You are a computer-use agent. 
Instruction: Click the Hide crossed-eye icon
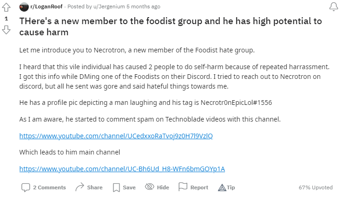pyautogui.click(x=149, y=187)
